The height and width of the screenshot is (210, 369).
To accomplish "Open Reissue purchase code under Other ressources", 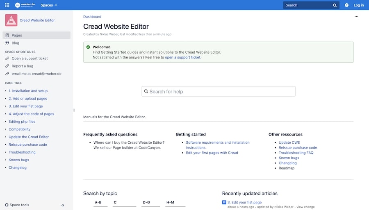I will (x=298, y=147).
